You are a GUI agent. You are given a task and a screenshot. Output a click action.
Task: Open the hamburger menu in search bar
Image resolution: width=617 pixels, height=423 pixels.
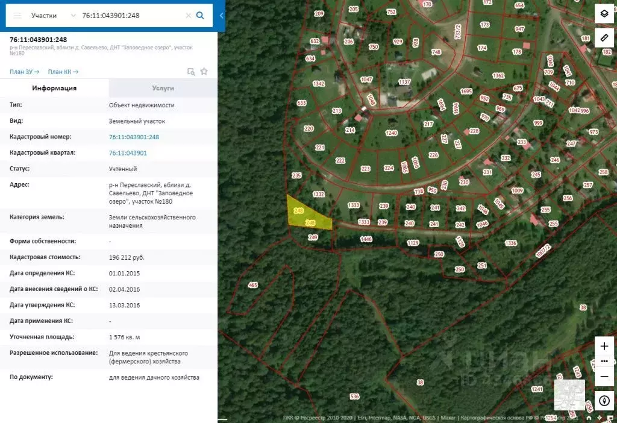click(x=17, y=15)
